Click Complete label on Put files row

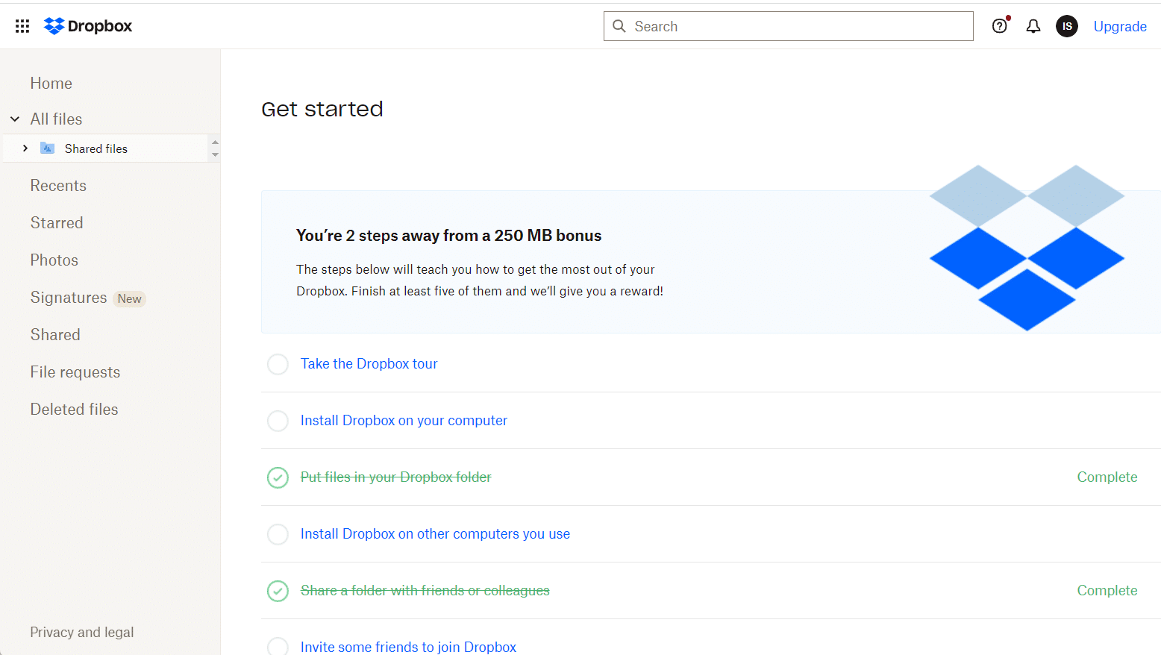pyautogui.click(x=1107, y=477)
